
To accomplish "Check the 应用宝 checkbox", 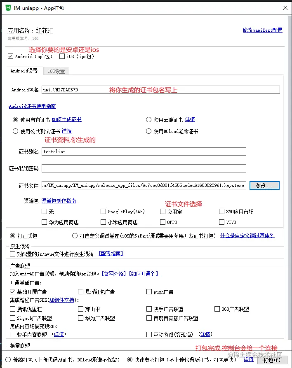I will point(162,212).
